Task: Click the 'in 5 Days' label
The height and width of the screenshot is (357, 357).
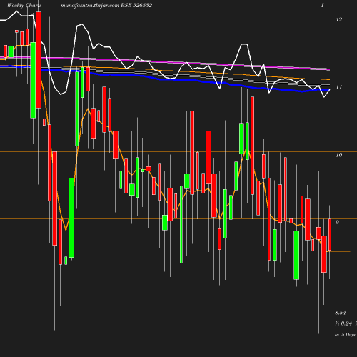Action: point(345,335)
